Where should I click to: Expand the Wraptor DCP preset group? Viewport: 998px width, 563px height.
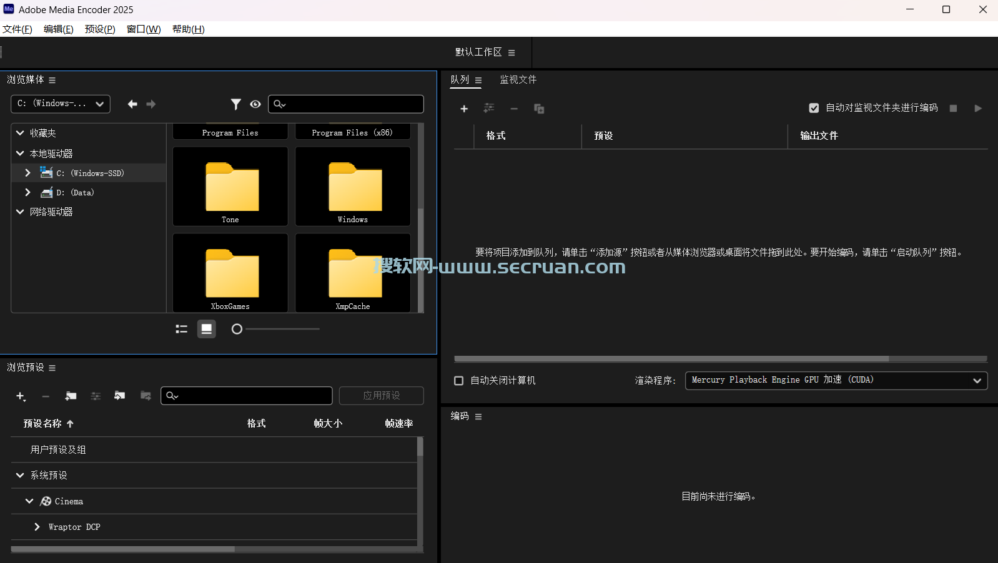(37, 527)
